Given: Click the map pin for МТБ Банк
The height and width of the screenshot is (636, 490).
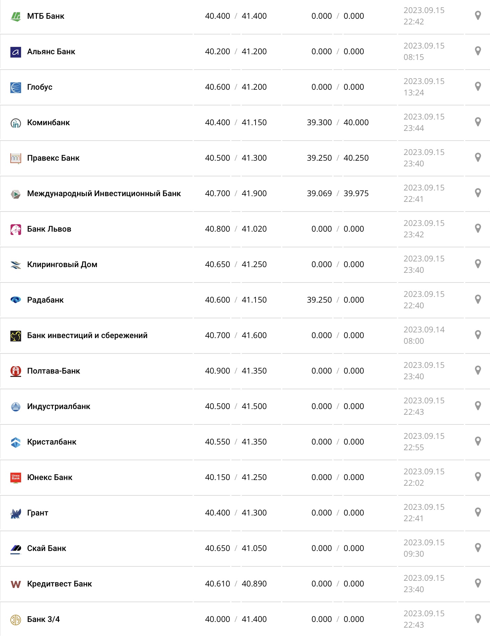Looking at the screenshot, I should [478, 15].
